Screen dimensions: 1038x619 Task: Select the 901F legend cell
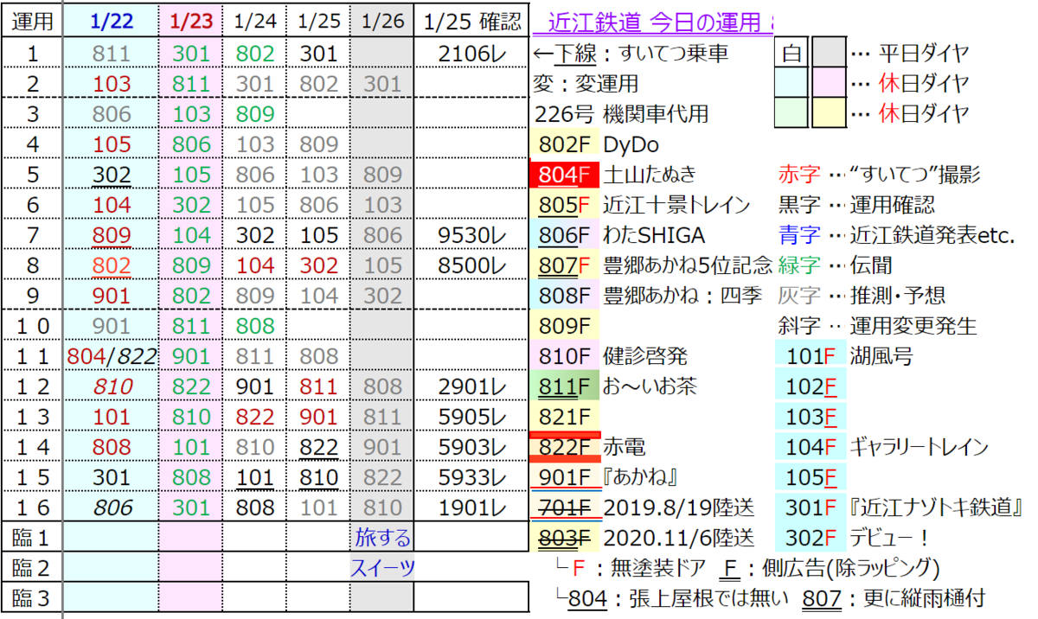pyautogui.click(x=564, y=477)
